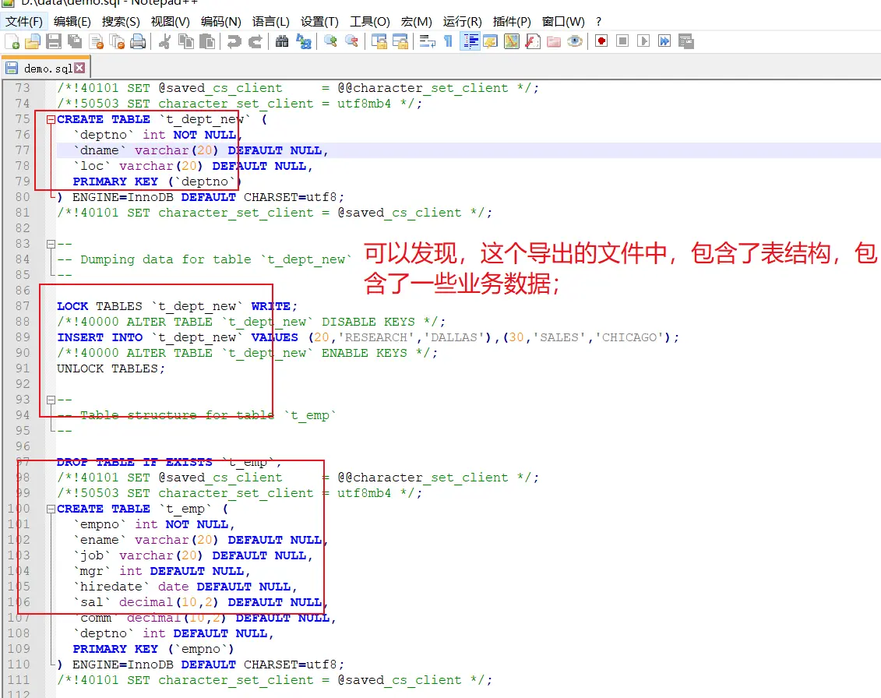Toggle Show all characters pilcrow icon

[449, 41]
